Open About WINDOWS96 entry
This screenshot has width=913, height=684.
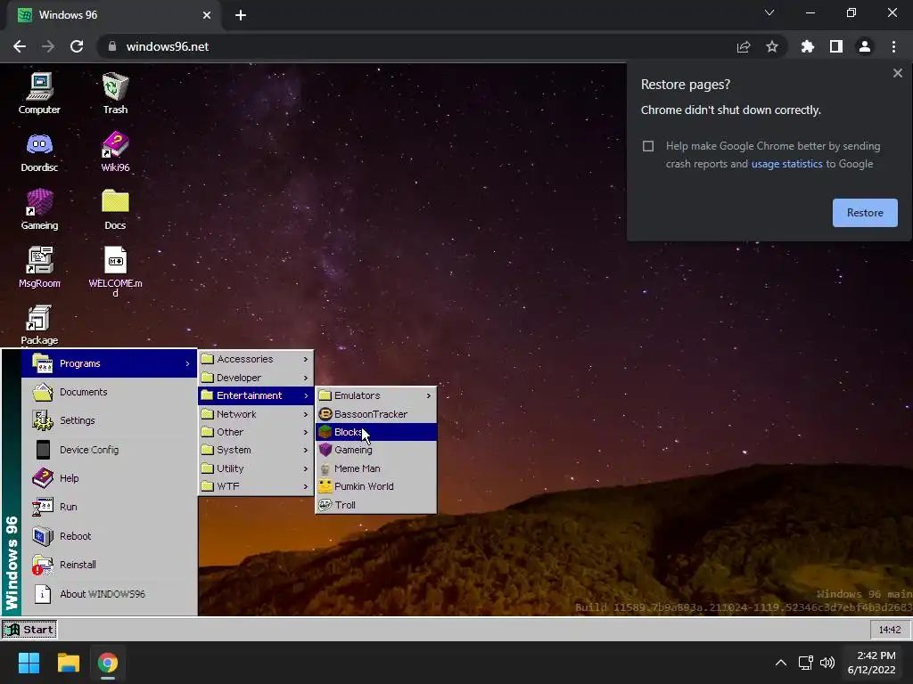coord(110,594)
